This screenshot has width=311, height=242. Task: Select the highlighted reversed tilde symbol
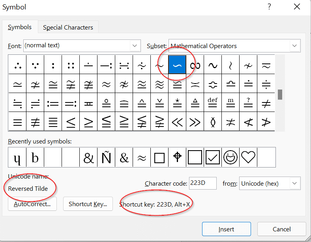[178, 65]
